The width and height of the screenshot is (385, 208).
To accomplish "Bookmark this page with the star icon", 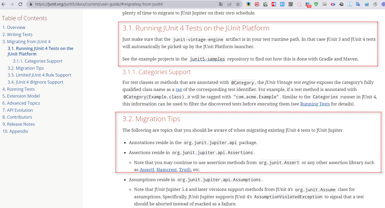I will [238, 4].
